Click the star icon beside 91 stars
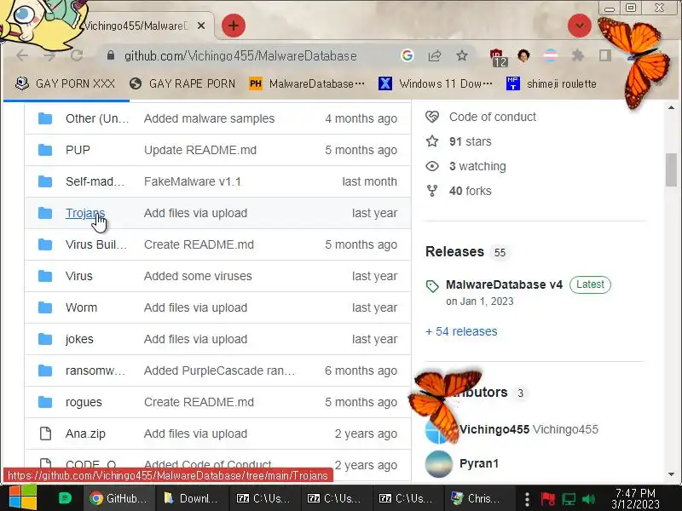The height and width of the screenshot is (511, 682). coord(432,141)
